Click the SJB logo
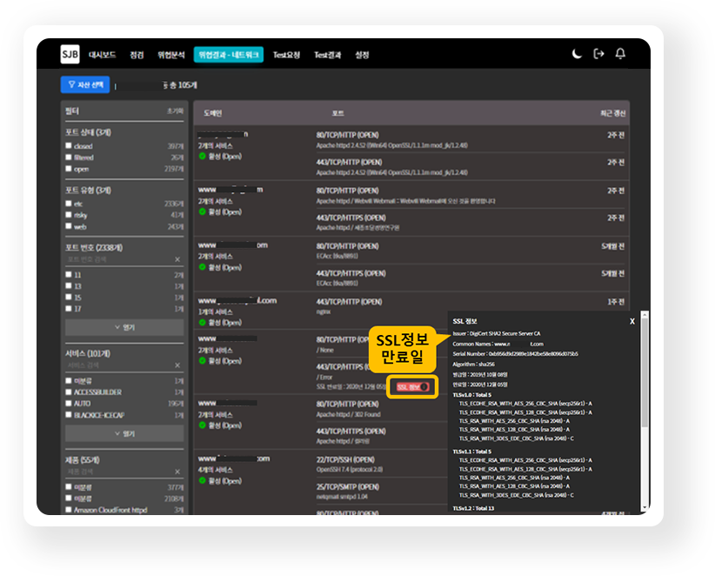This screenshot has width=715, height=576. pos(70,54)
